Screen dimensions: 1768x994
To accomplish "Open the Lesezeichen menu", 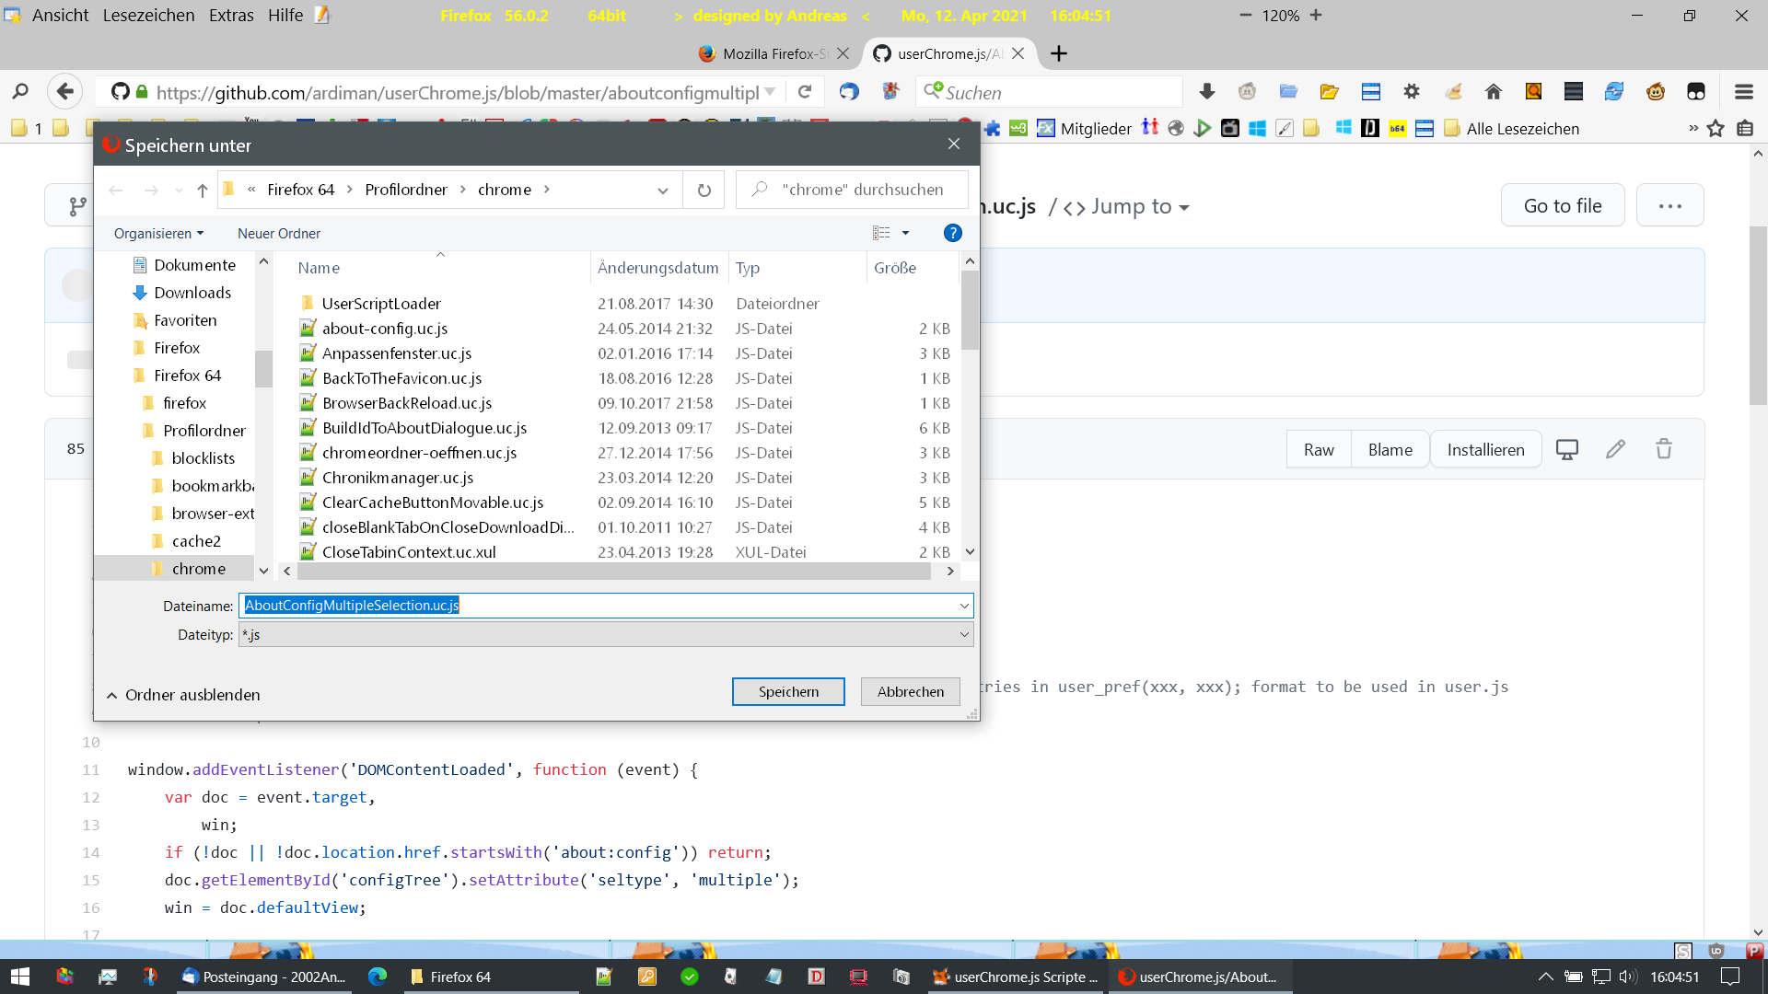I will click(148, 16).
